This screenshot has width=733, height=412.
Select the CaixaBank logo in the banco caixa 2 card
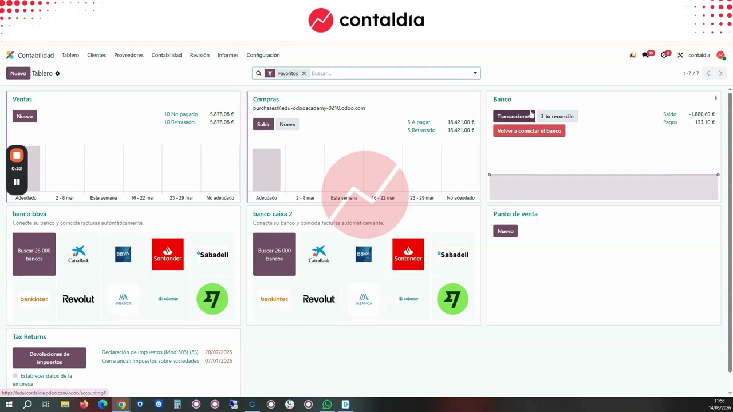(x=319, y=254)
